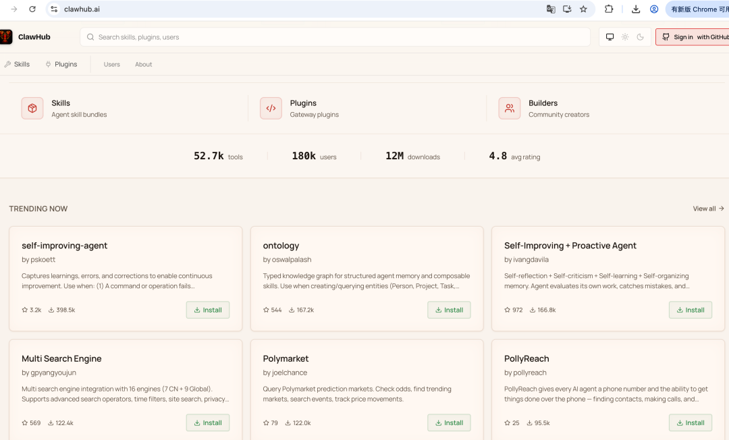Open Skills Agent skill bundles heading
This screenshot has width=729, height=440.
(61, 103)
